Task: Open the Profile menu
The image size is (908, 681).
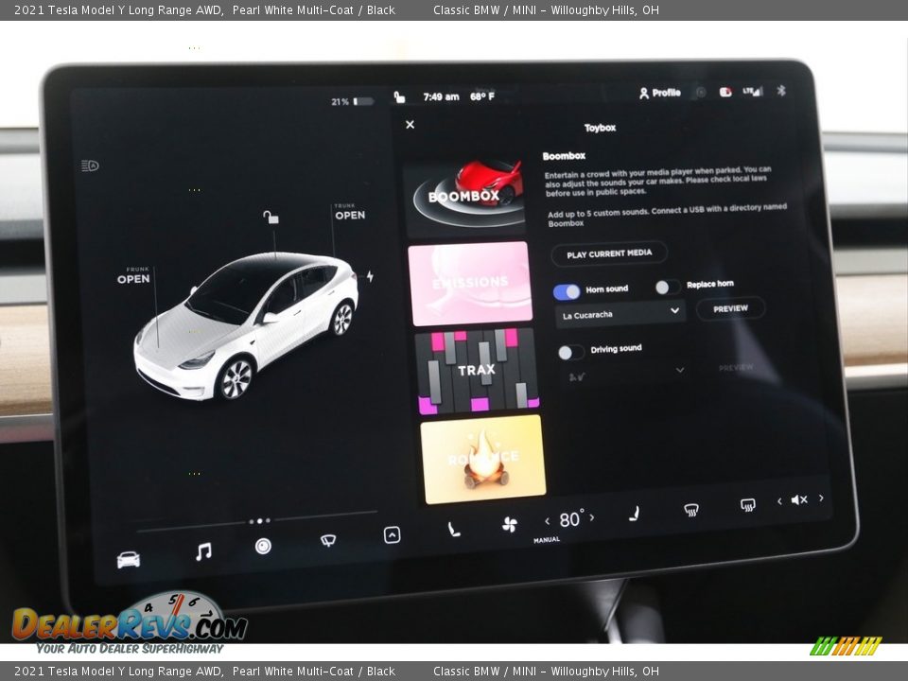Action: click(x=659, y=93)
